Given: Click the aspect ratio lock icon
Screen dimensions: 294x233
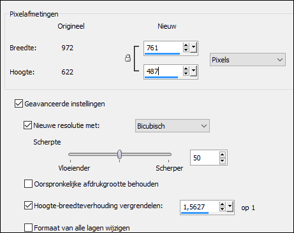Looking at the screenshot, I should pos(128,58).
